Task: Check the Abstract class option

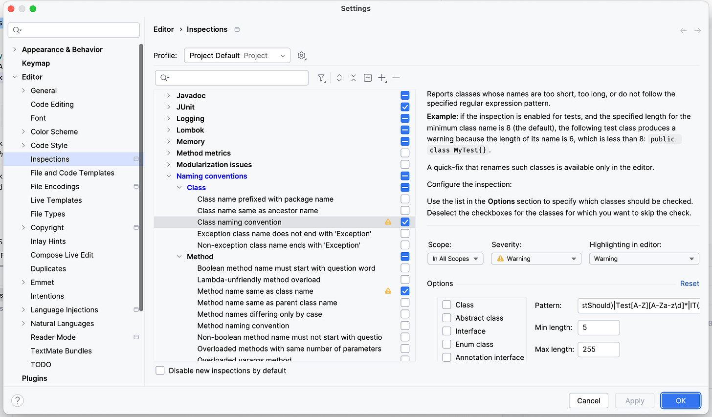Action: click(x=446, y=318)
